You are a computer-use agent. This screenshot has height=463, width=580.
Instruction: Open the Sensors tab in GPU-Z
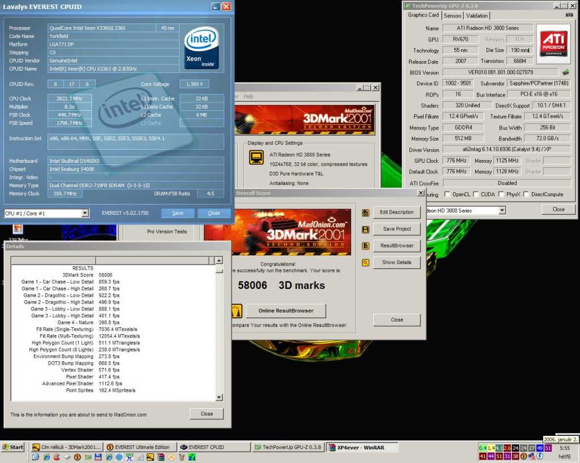[x=453, y=15]
